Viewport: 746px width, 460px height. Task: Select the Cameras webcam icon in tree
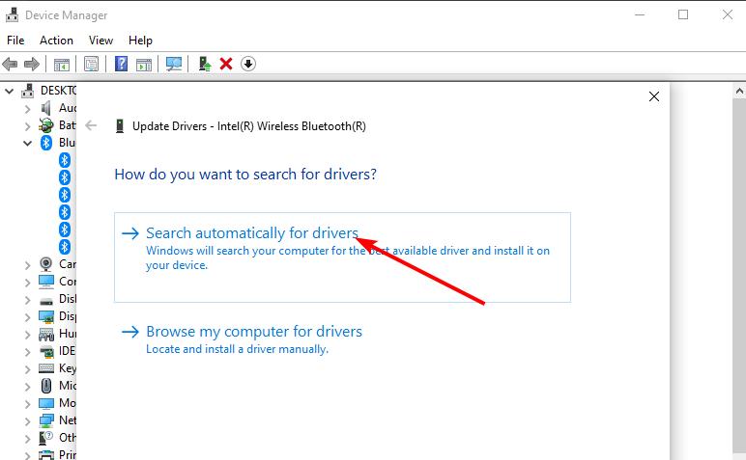(46, 264)
